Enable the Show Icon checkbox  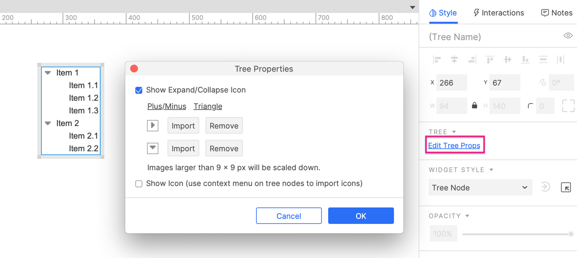point(139,184)
